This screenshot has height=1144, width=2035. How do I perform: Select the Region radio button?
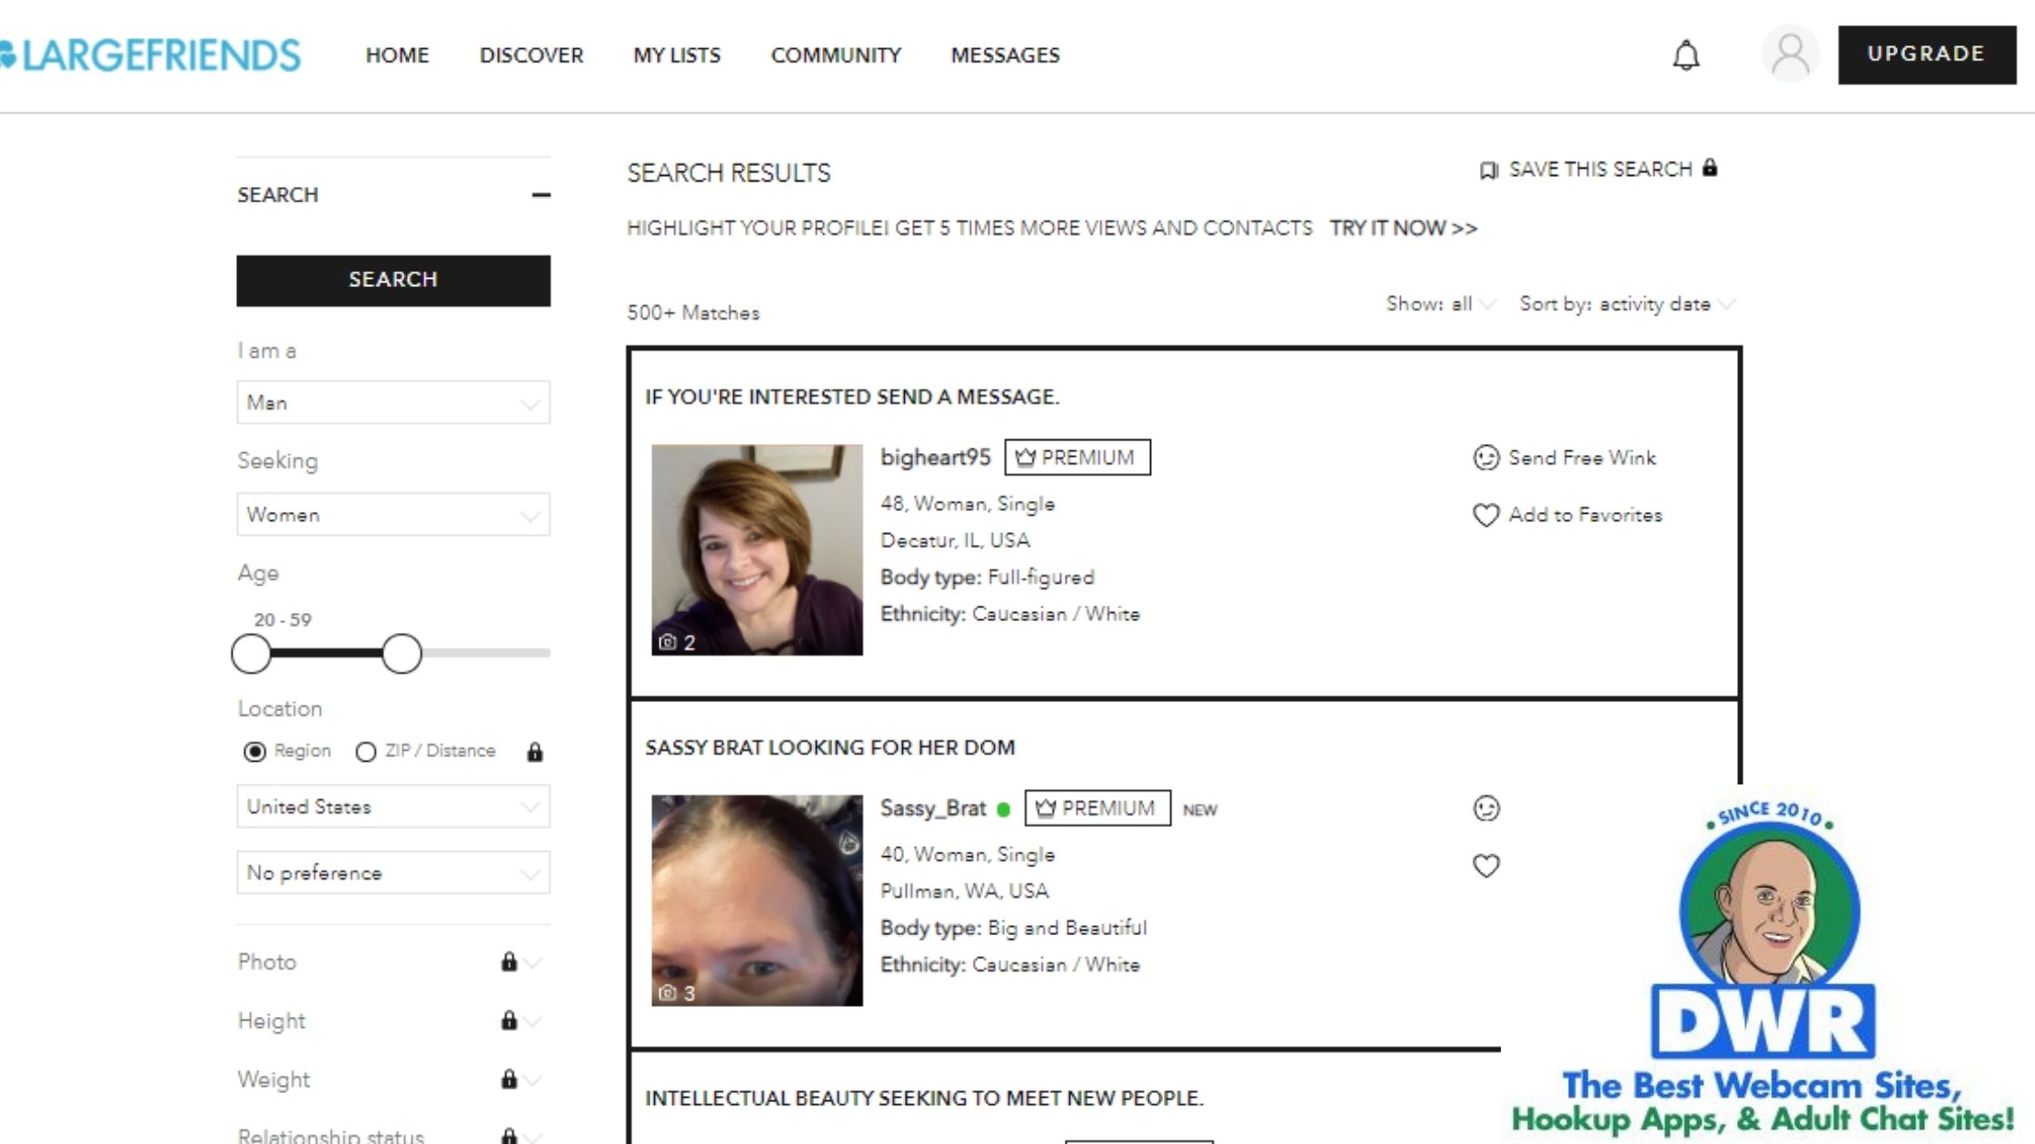pyautogui.click(x=254, y=752)
